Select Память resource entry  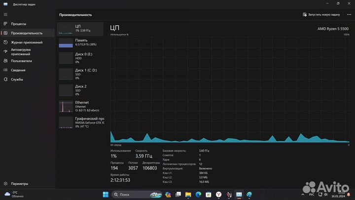pyautogui.click(x=80, y=42)
